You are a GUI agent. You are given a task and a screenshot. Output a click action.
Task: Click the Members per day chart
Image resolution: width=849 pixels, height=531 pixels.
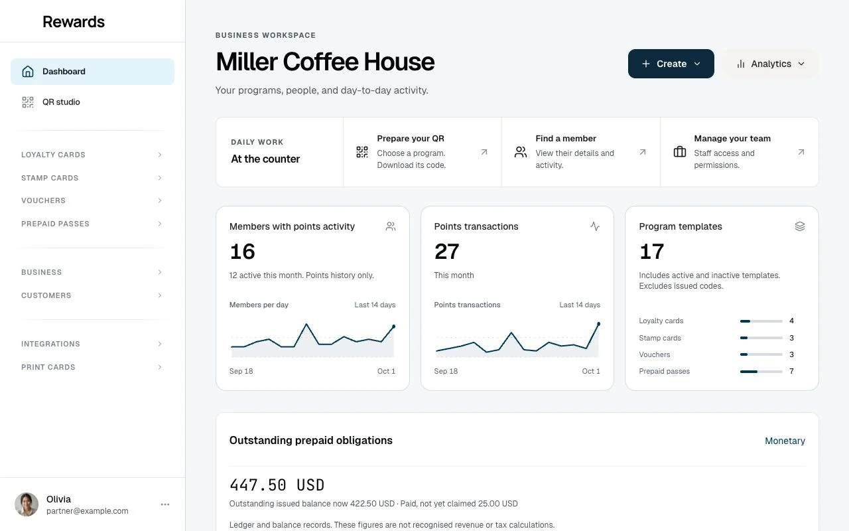pos(312,340)
